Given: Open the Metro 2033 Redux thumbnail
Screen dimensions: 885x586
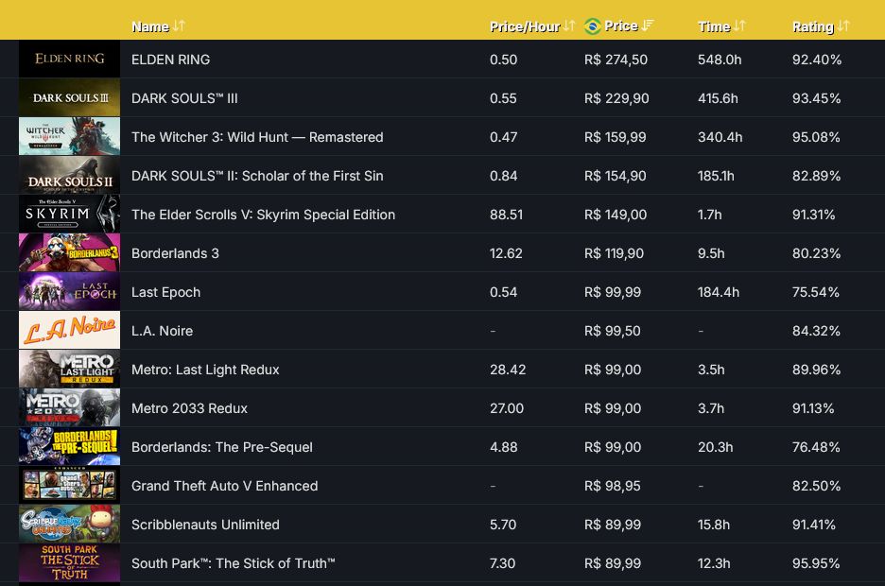Looking at the screenshot, I should tap(69, 407).
